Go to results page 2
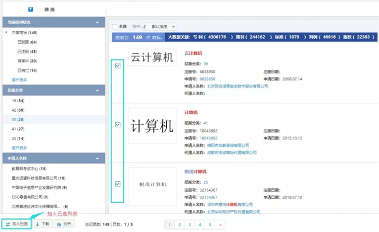The height and width of the screenshot is (232, 379). point(180,224)
